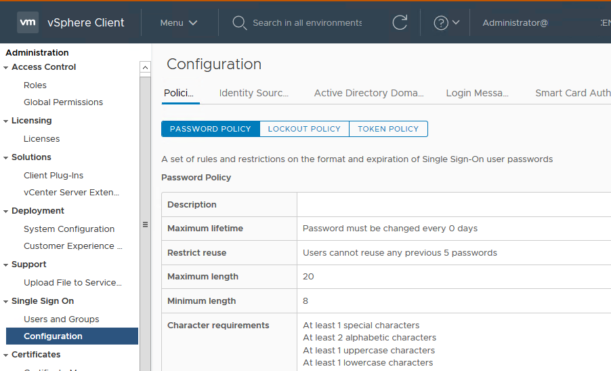Open Global Permissions
611x371 pixels.
pos(63,102)
